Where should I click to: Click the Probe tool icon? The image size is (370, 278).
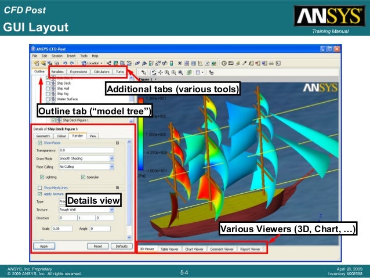pos(245,63)
